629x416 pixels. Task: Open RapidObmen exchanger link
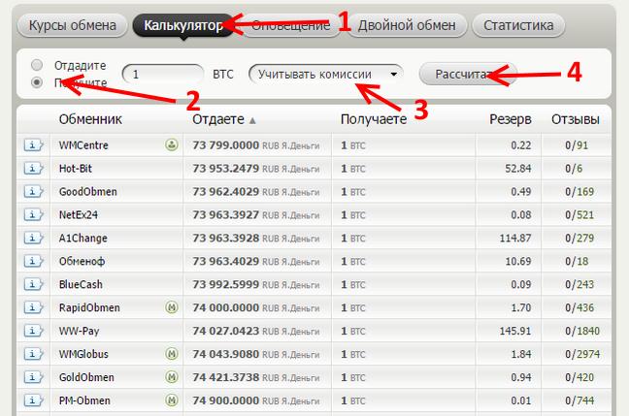89,307
